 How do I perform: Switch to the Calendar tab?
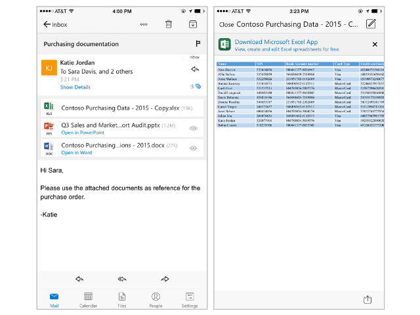coord(88,299)
